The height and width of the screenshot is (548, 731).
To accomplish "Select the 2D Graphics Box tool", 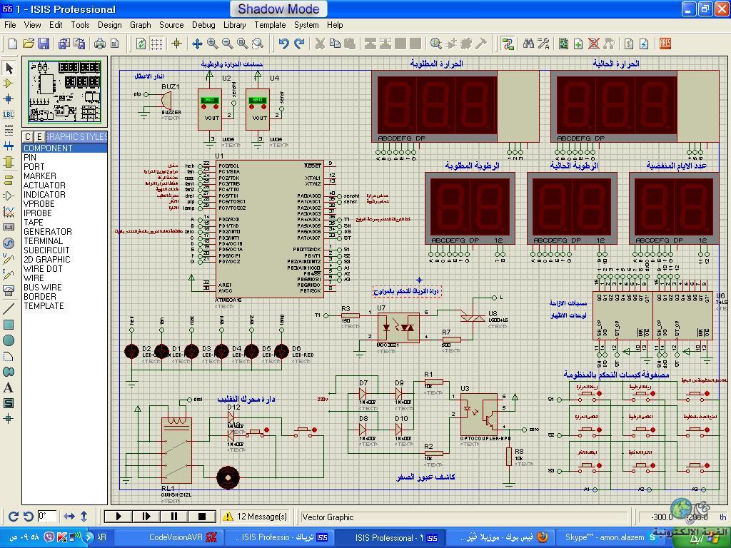I will [x=9, y=325].
